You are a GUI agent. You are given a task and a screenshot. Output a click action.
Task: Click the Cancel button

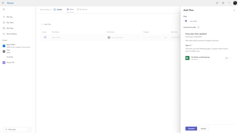[x=203, y=129]
